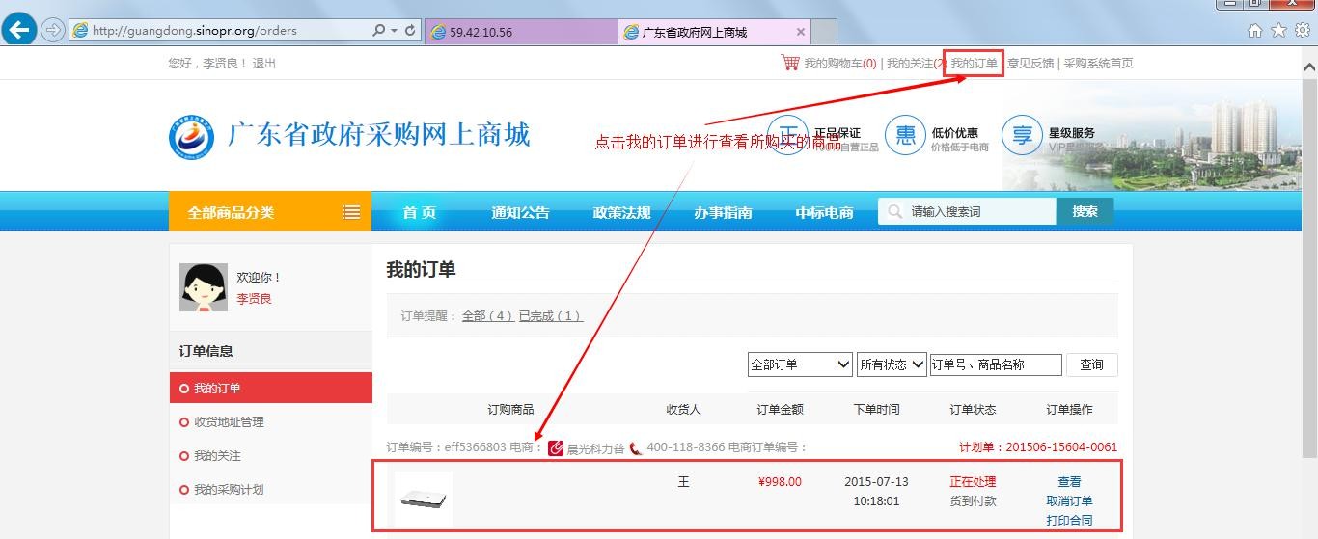Image resolution: width=1318 pixels, height=539 pixels.
Task: Refresh the page with the reload icon
Action: click(410, 31)
